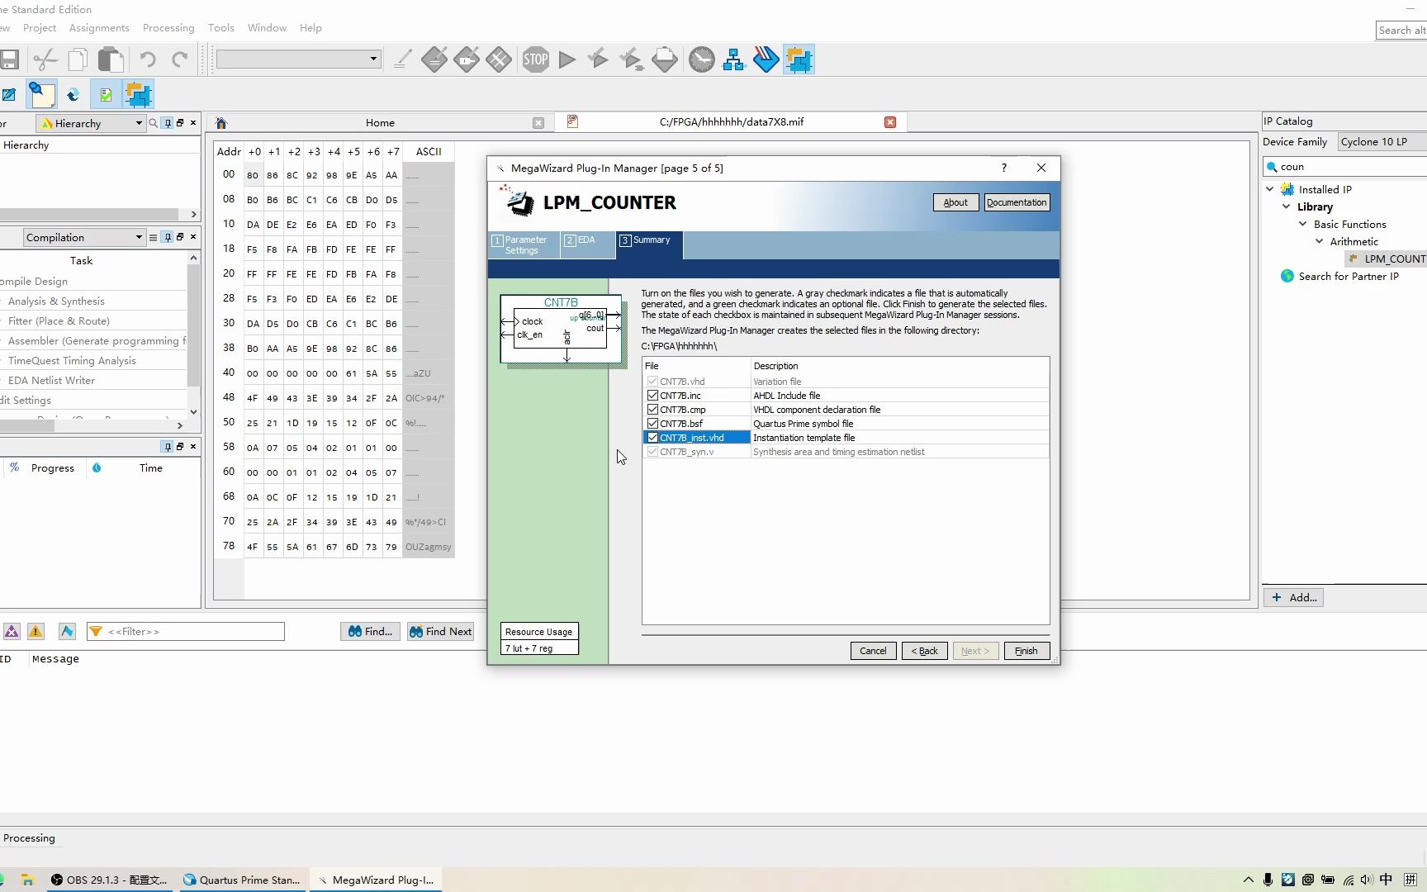Click the Finish button in MegaWizard
Viewport: 1427px width, 892px height.
1026,651
